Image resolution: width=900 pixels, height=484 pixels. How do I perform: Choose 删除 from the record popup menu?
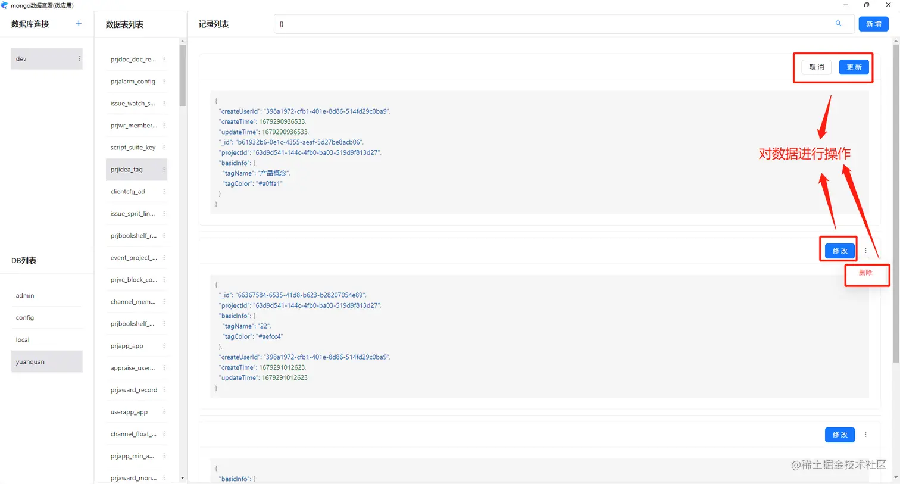[x=865, y=273]
